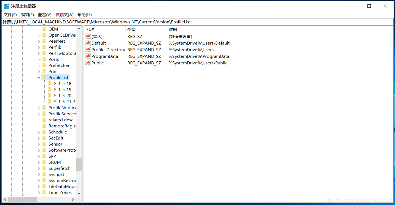Maximize the Registry Editor window
395x205 pixels.
(369, 6)
